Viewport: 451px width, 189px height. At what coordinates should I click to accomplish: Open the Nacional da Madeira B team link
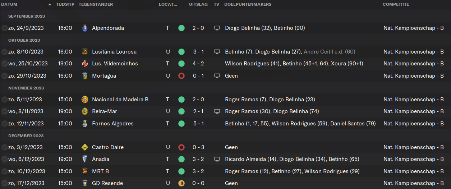(120, 100)
